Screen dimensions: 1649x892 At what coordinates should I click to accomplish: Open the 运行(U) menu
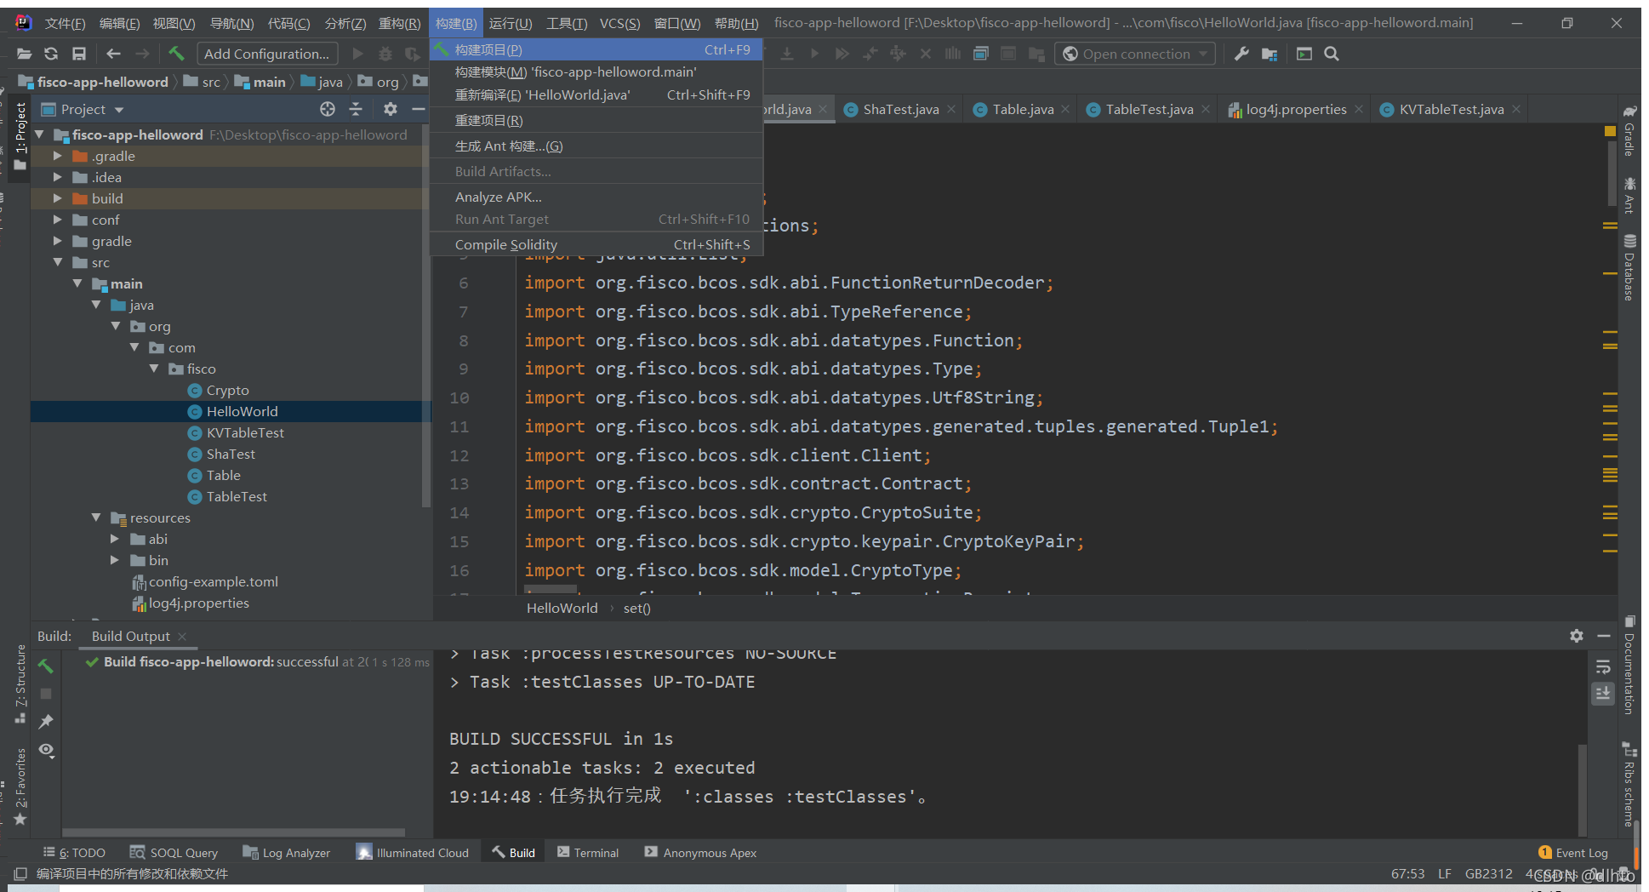tap(511, 23)
